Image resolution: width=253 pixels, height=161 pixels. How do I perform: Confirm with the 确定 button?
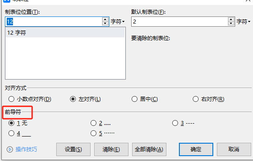pos(196,149)
